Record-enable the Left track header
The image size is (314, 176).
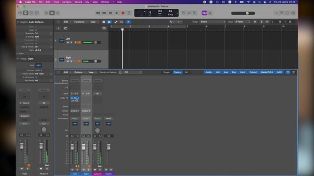tap(76, 43)
